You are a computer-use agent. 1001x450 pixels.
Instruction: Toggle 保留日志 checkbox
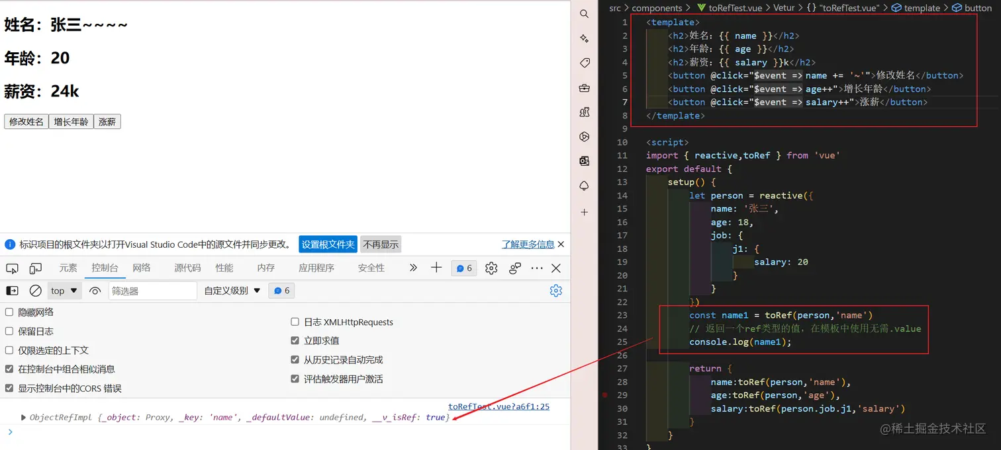click(9, 331)
